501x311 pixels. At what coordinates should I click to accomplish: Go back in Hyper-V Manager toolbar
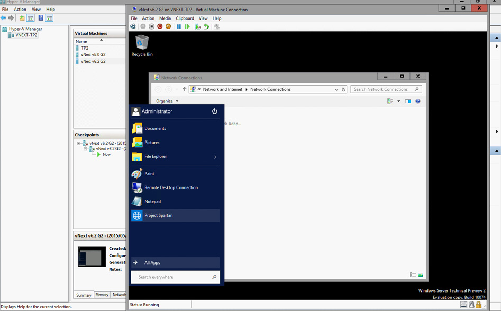3,18
